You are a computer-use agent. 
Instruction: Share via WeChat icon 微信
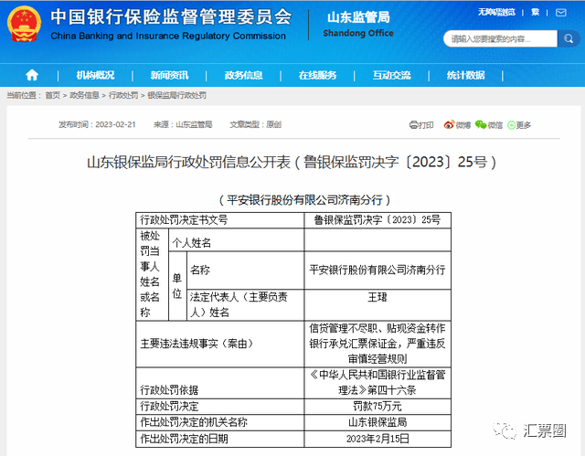pos(489,125)
